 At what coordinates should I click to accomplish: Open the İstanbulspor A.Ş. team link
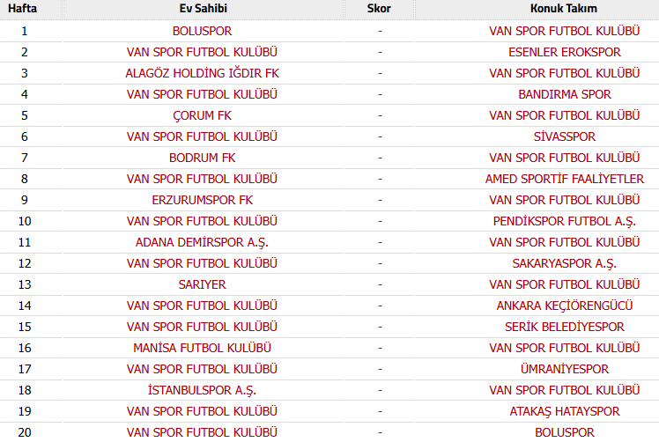[x=202, y=390]
